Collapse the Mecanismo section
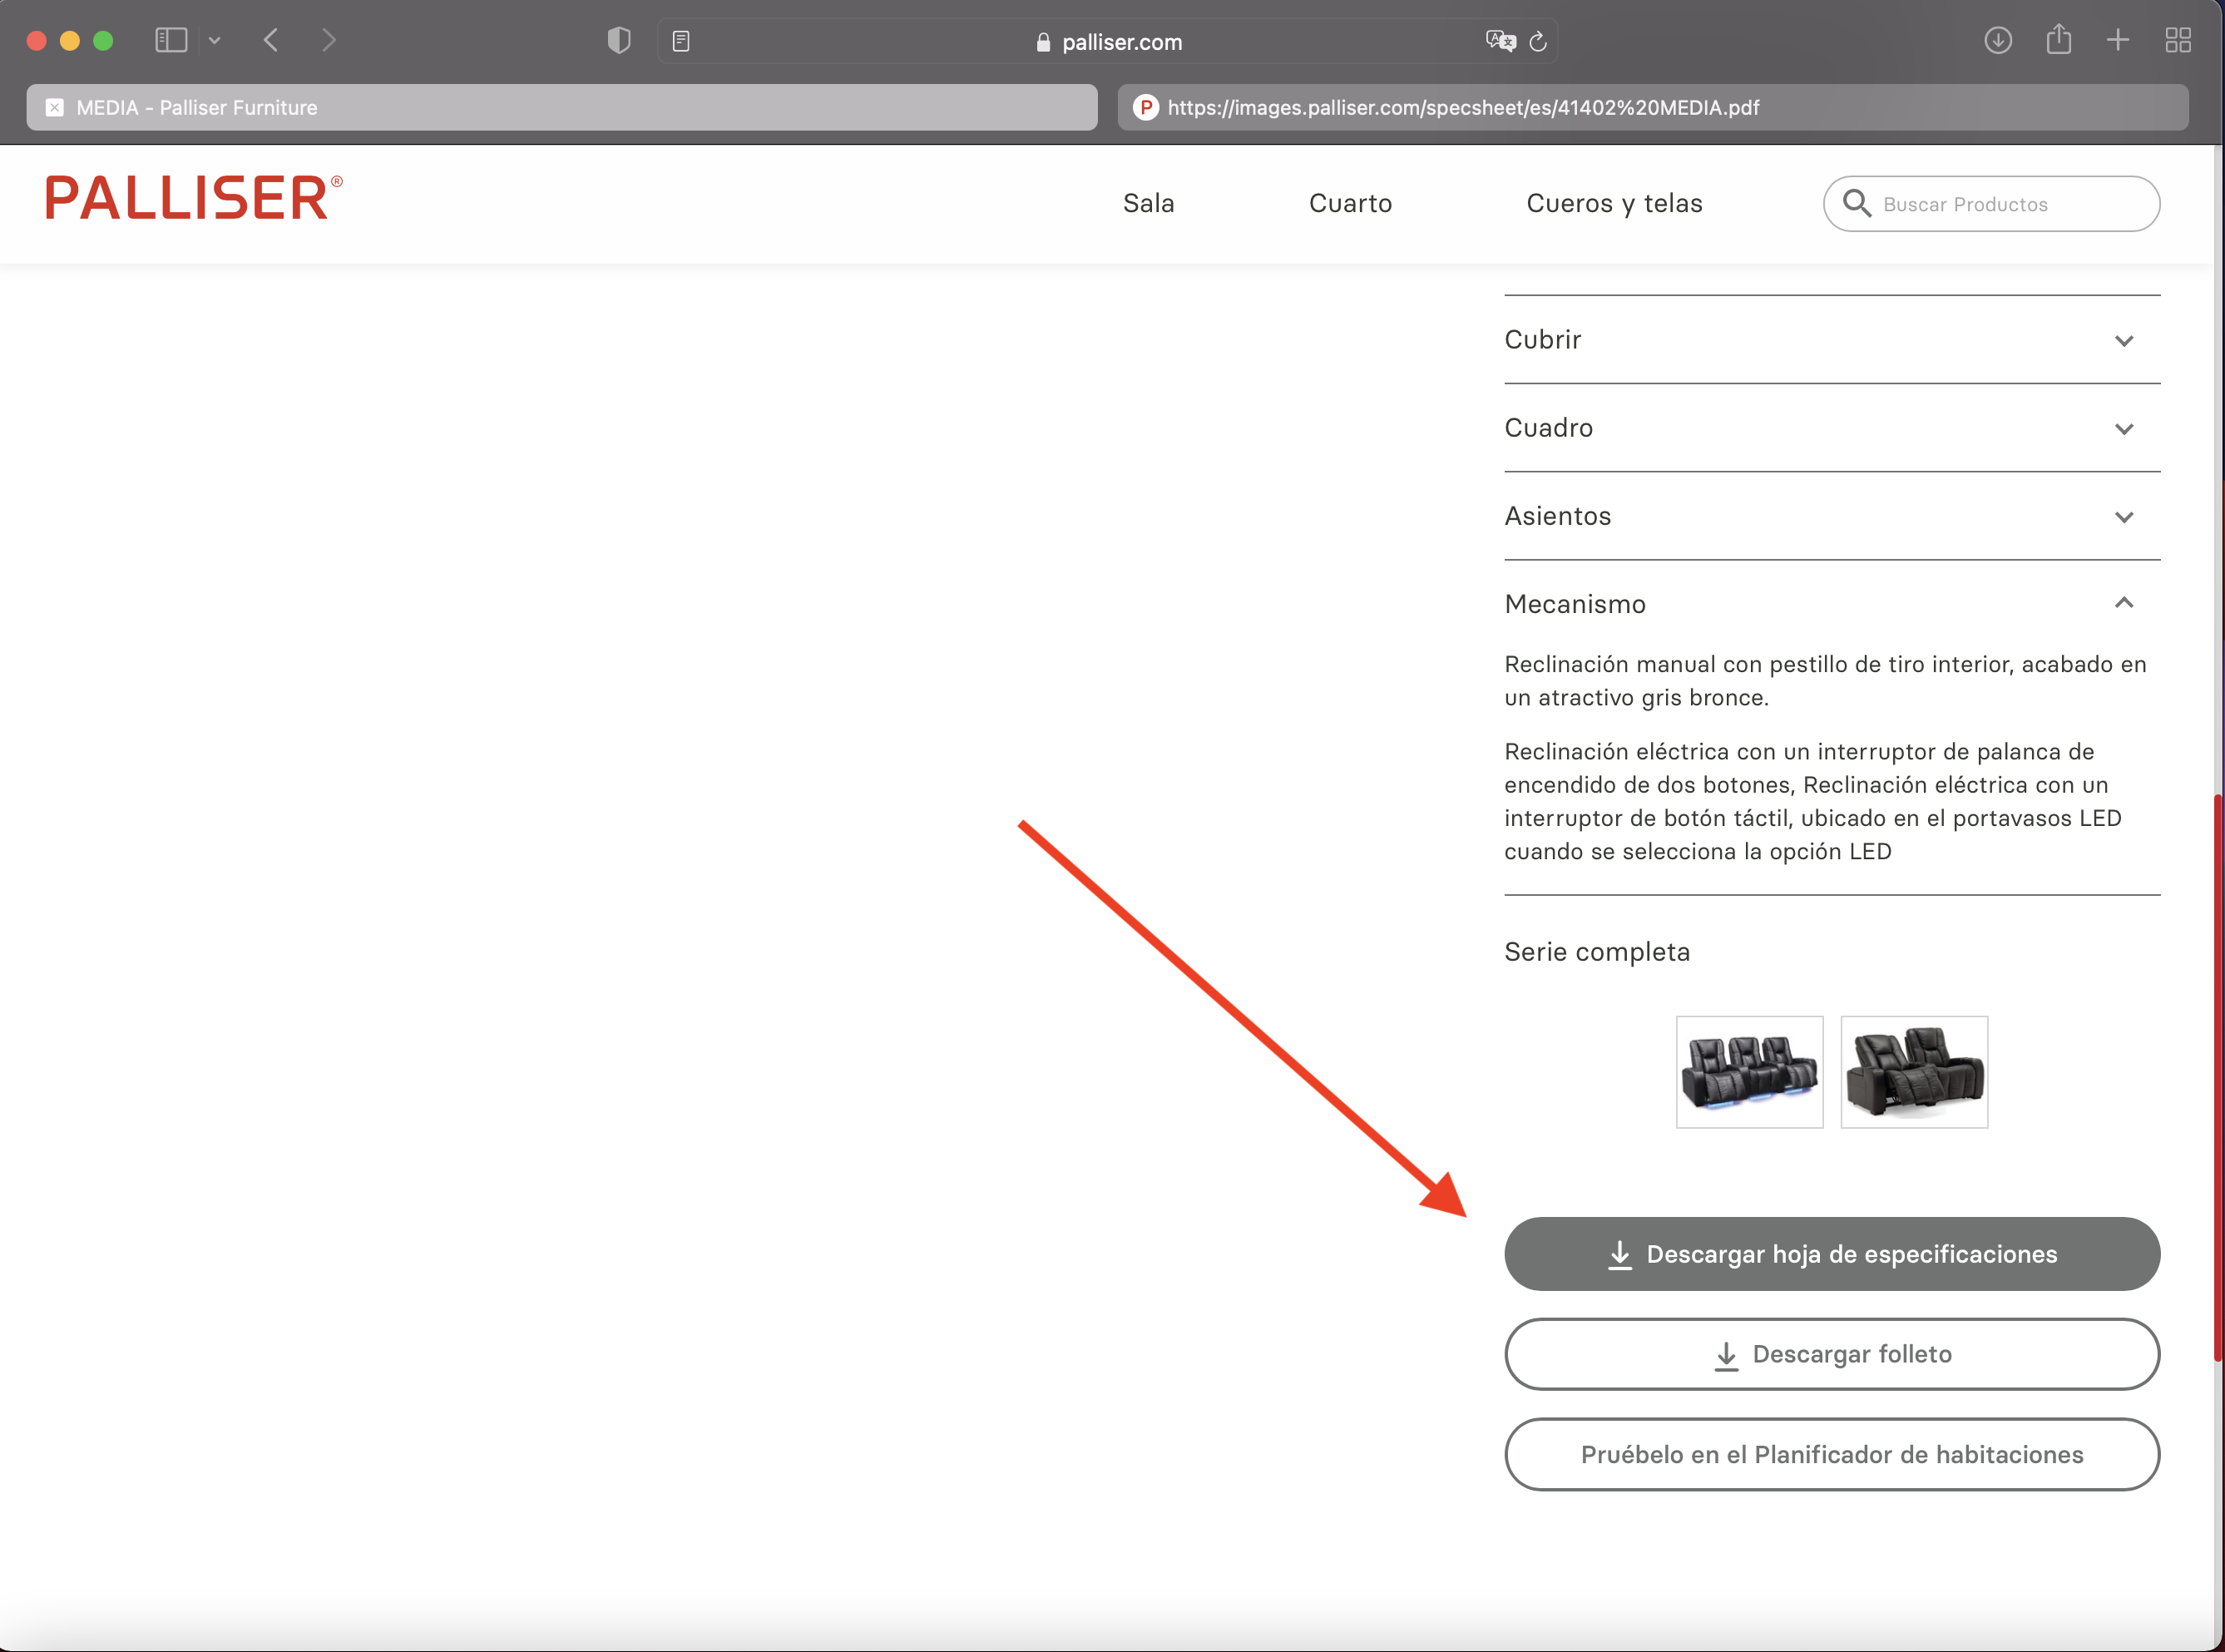The width and height of the screenshot is (2225, 1652). click(1832, 604)
